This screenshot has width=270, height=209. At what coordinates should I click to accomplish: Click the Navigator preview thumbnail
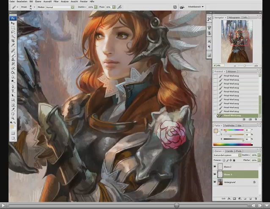point(237,41)
